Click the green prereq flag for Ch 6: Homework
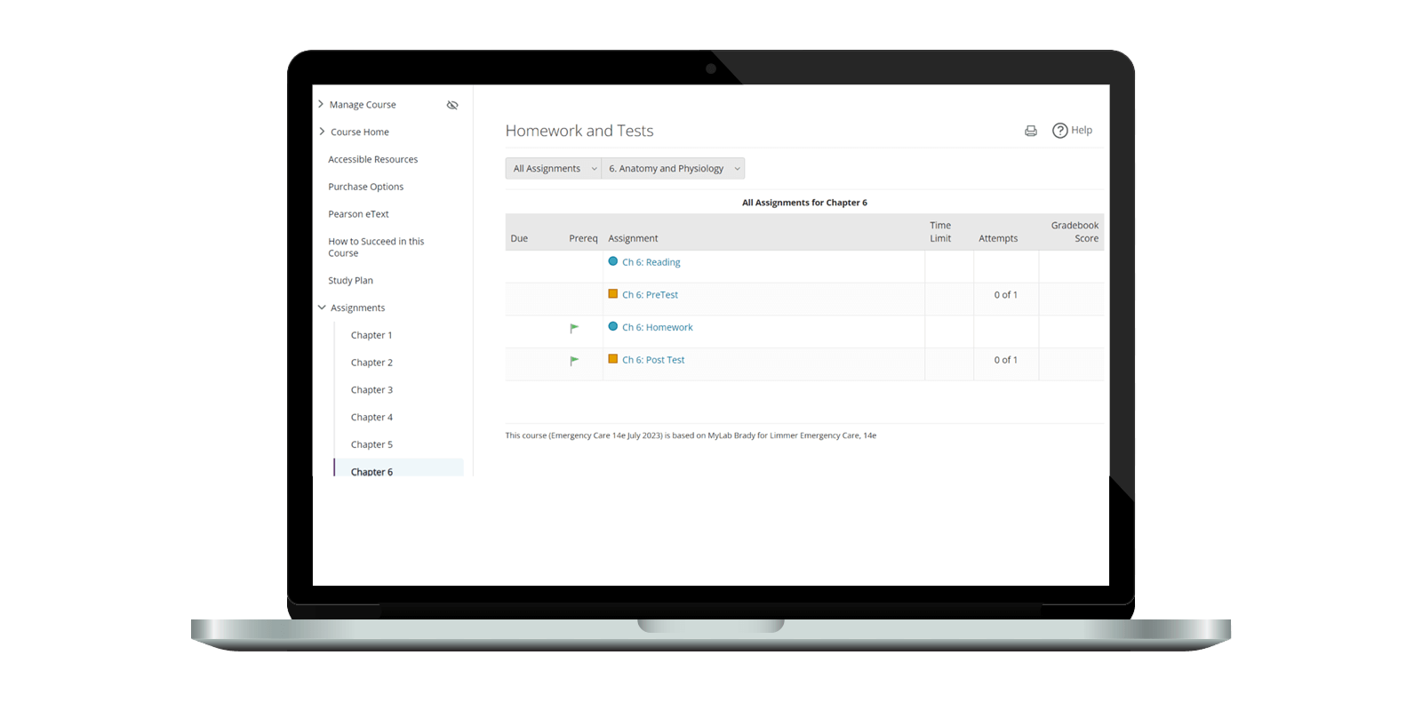The height and width of the screenshot is (711, 1422). pos(574,328)
